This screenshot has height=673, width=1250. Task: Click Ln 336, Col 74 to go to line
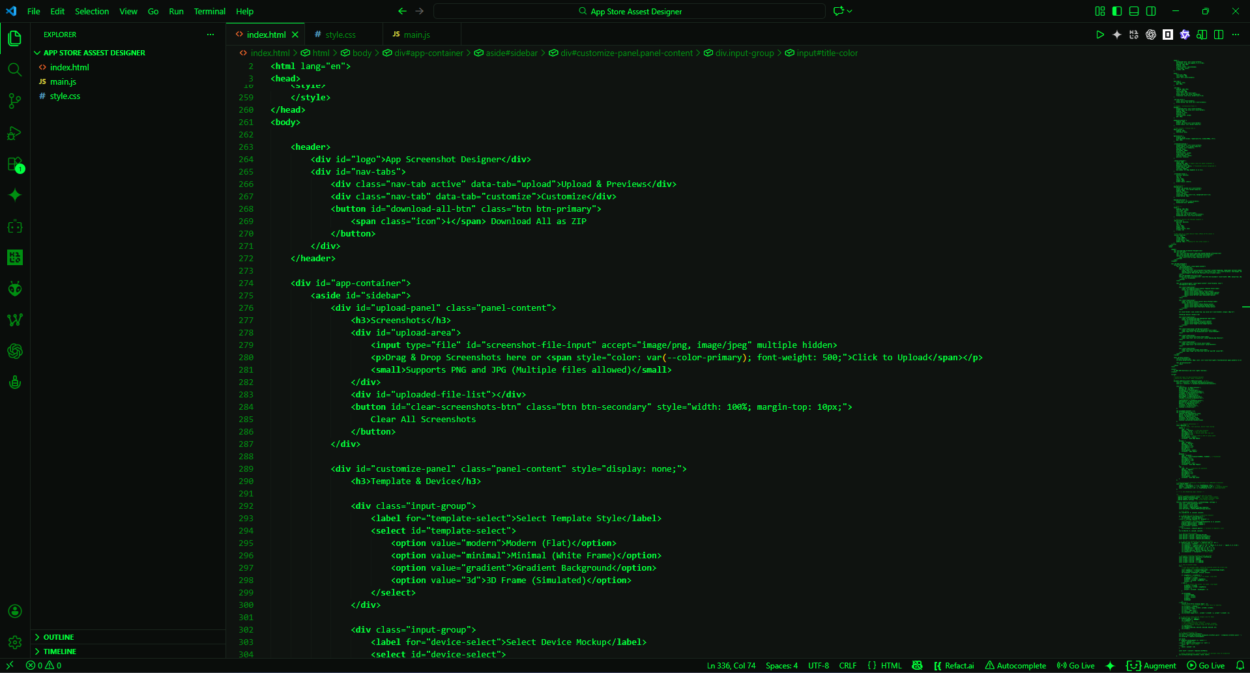click(731, 665)
